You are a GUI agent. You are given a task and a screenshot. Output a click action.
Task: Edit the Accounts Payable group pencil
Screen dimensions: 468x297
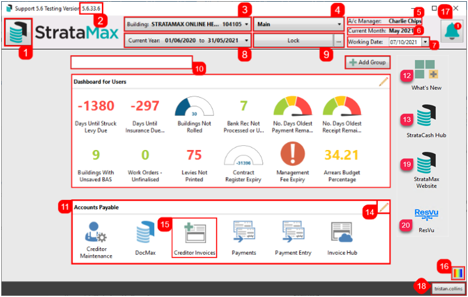[x=384, y=207]
